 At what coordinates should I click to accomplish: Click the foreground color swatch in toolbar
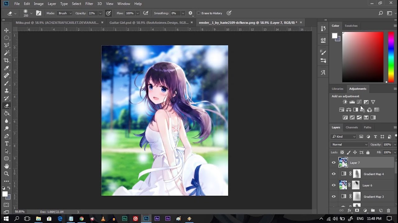click(5, 194)
